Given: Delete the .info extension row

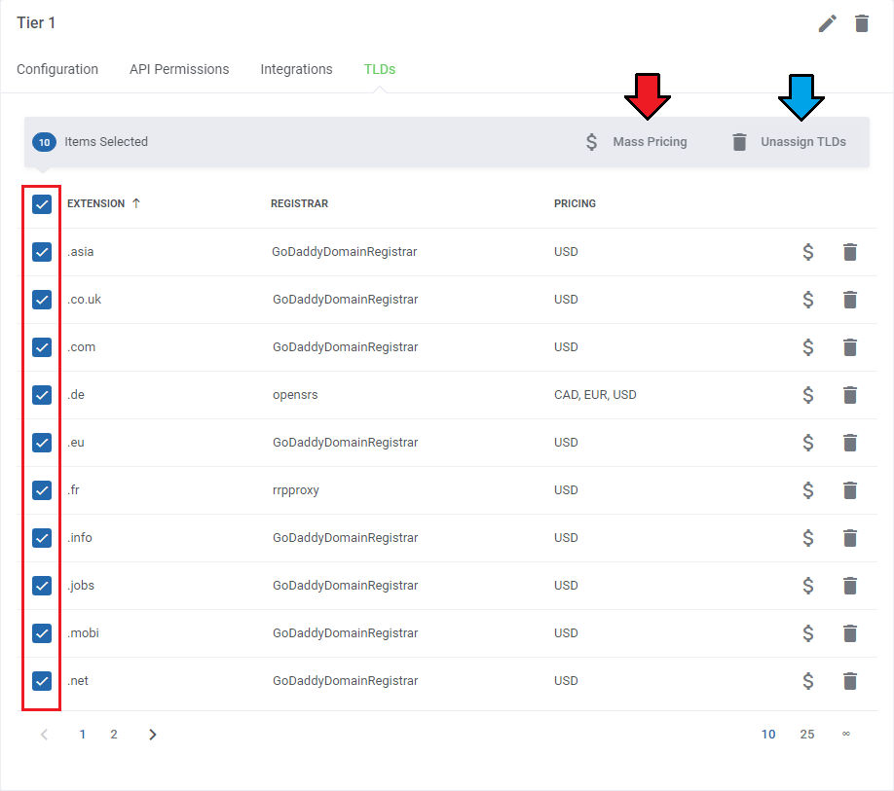Looking at the screenshot, I should pos(849,538).
